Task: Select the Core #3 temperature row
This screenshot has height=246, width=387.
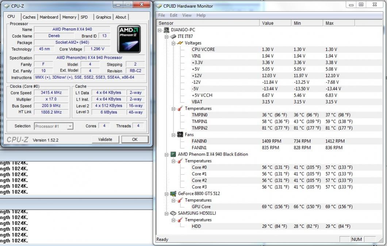Action: 286,187
